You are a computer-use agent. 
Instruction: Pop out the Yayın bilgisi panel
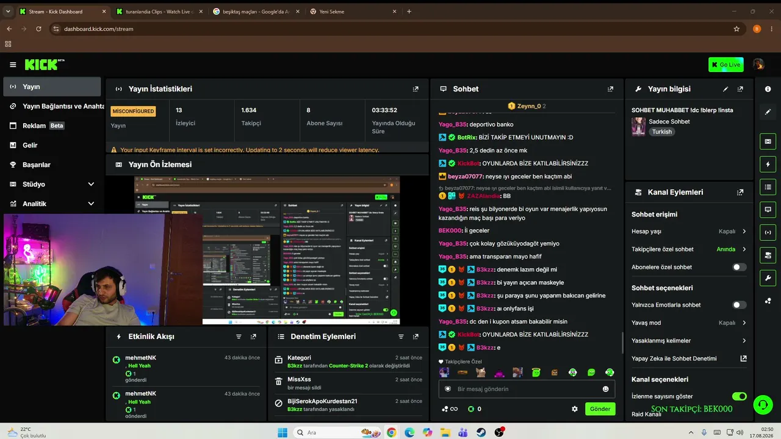click(x=740, y=89)
